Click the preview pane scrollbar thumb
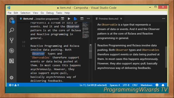The height and width of the screenshot is (98, 174). (x=166, y=57)
